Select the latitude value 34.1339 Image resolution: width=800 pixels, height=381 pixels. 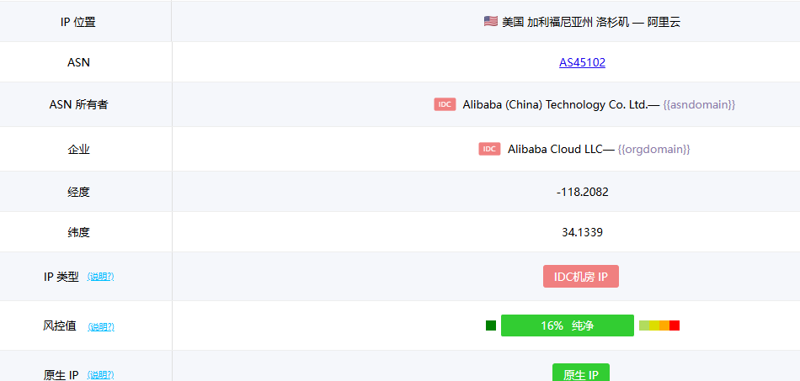(x=582, y=232)
